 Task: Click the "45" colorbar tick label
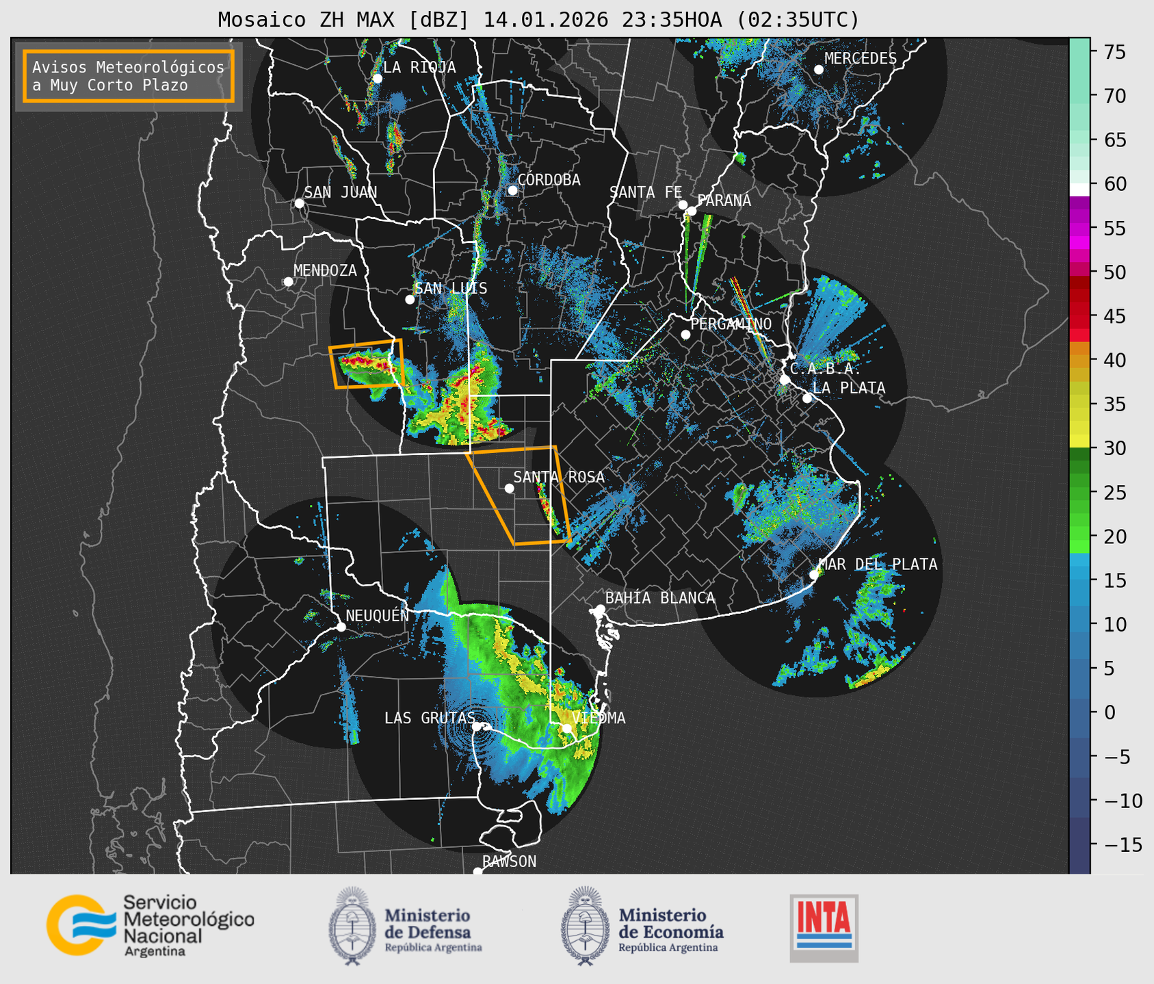point(1114,316)
